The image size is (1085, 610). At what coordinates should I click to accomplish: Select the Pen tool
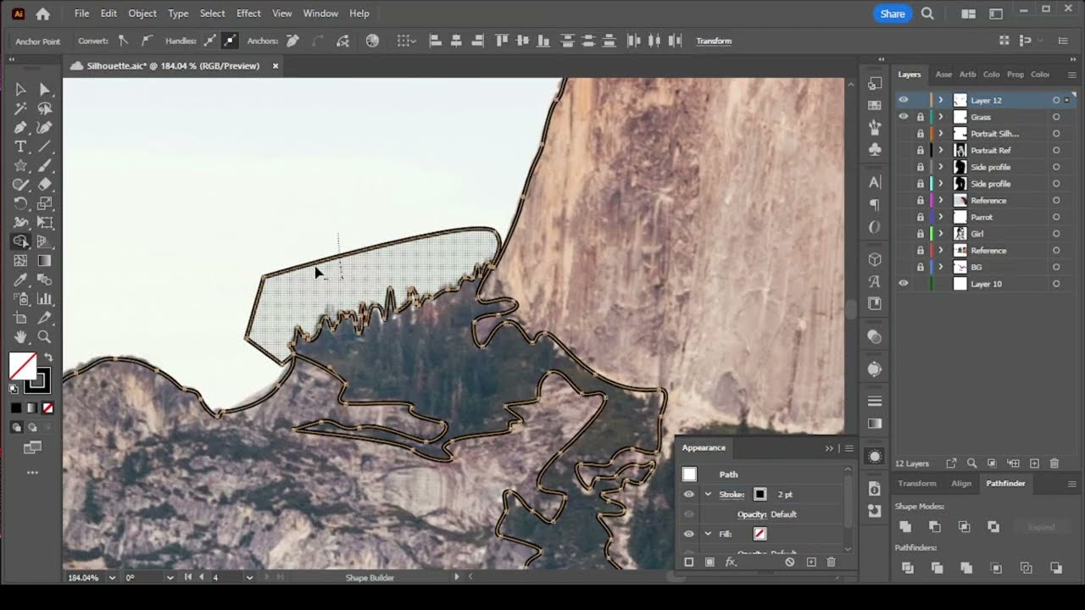pos(20,128)
